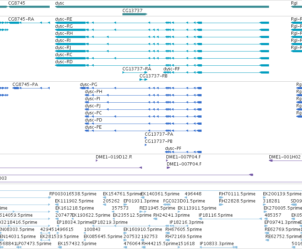Select transcript dysc-RD
This screenshot has width=302, height=249.
point(162,65)
